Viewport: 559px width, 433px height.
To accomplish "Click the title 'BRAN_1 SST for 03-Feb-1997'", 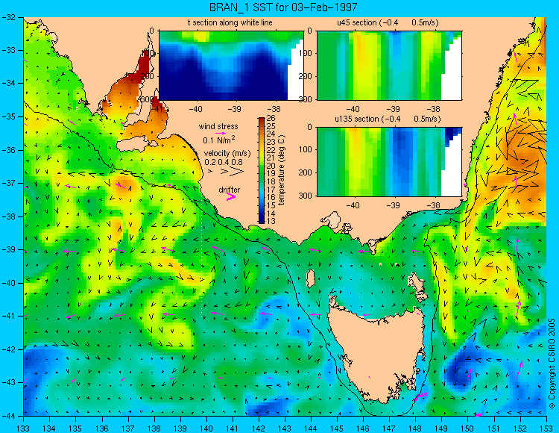I will pyautogui.click(x=282, y=7).
